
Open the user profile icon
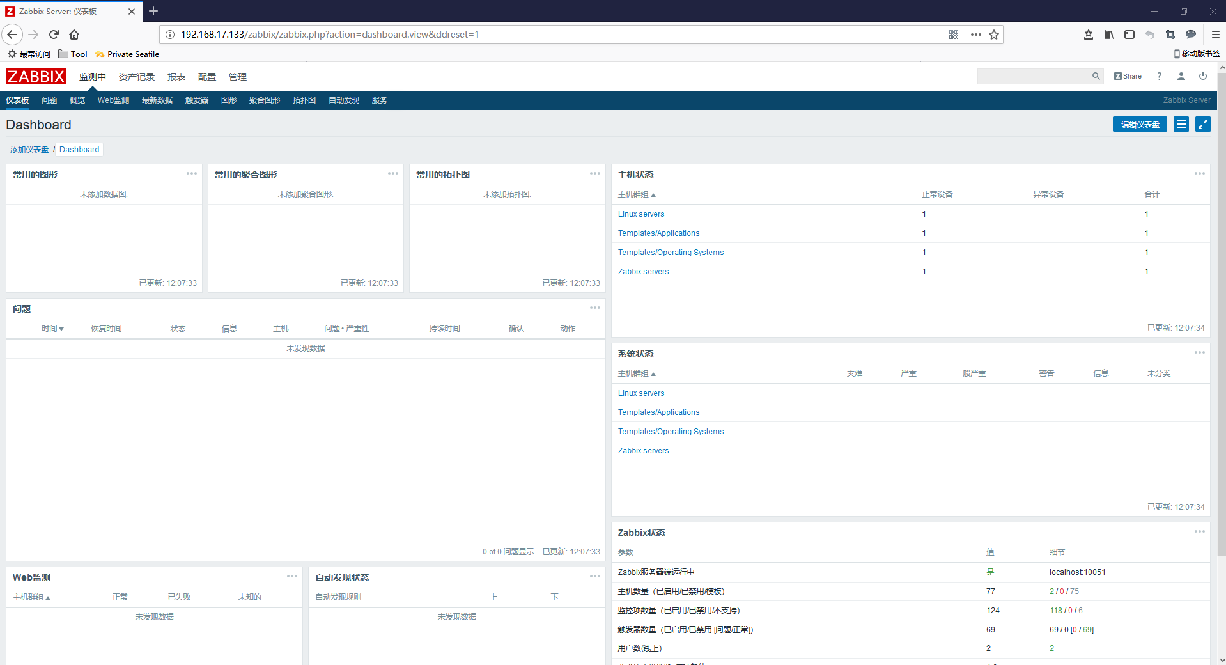pyautogui.click(x=1181, y=76)
